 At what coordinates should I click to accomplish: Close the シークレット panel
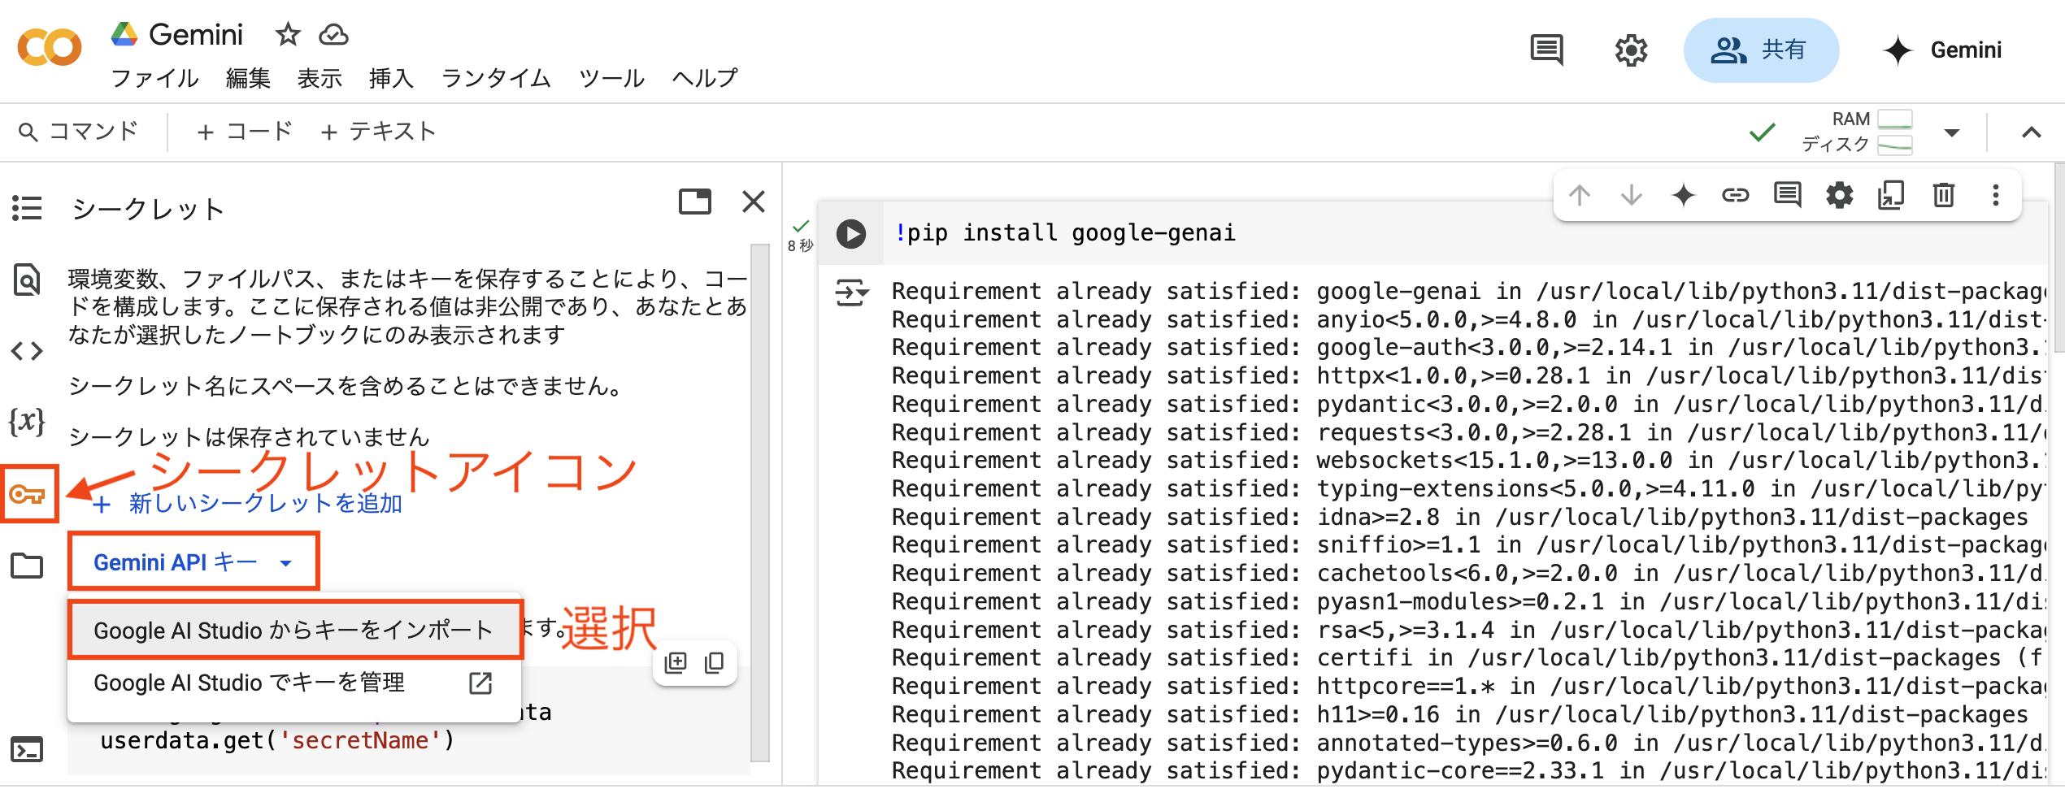[754, 201]
